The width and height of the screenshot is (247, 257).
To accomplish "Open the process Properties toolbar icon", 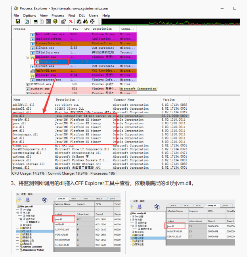I will pos(63,21).
